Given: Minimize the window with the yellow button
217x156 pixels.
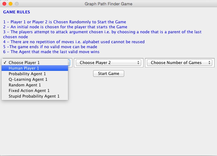Looking at the screenshot, I should [10, 4].
